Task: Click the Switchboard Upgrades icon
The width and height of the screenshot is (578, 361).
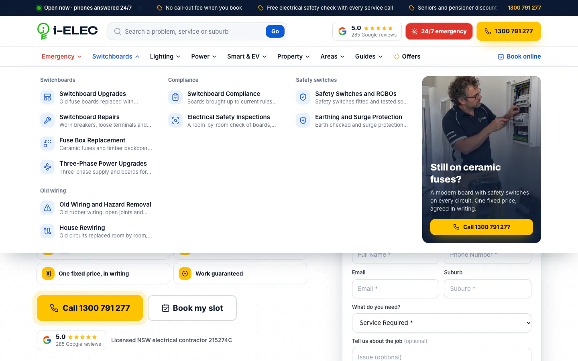Action: click(x=47, y=97)
